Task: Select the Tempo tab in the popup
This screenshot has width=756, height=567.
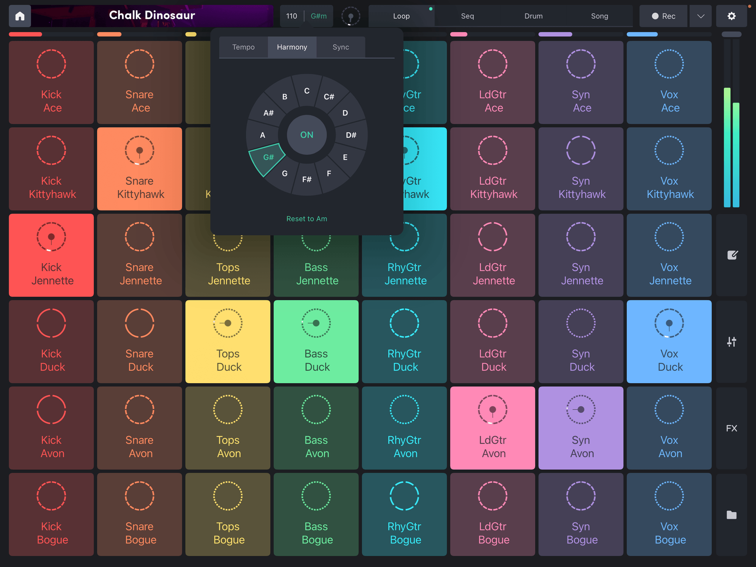Action: tap(243, 47)
